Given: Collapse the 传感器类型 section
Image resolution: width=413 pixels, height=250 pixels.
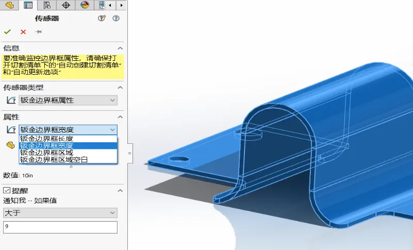Looking at the screenshot, I should [x=120, y=88].
